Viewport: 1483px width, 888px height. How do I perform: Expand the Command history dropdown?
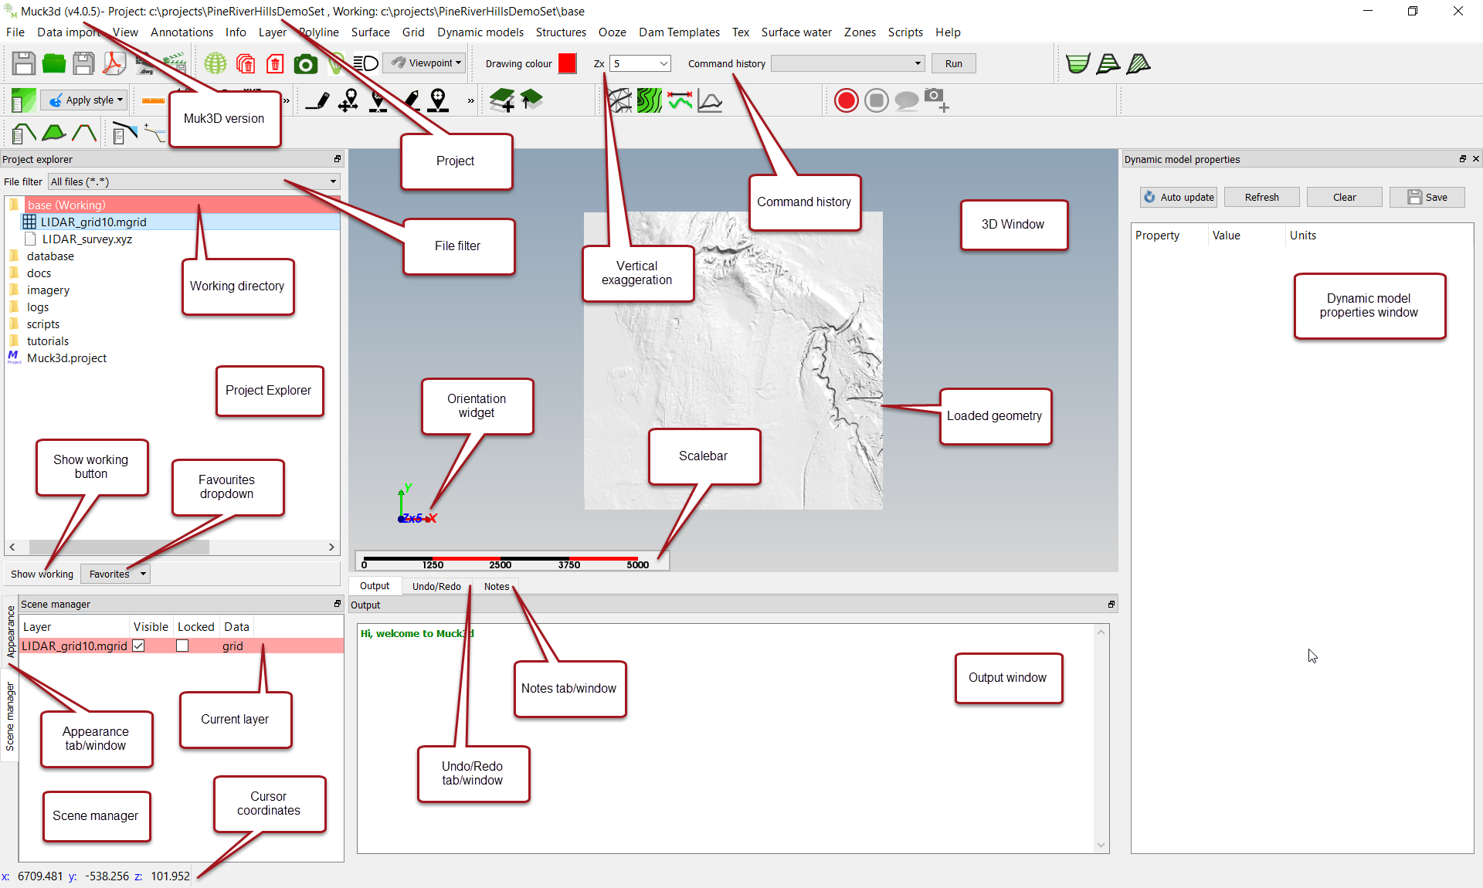(x=916, y=63)
